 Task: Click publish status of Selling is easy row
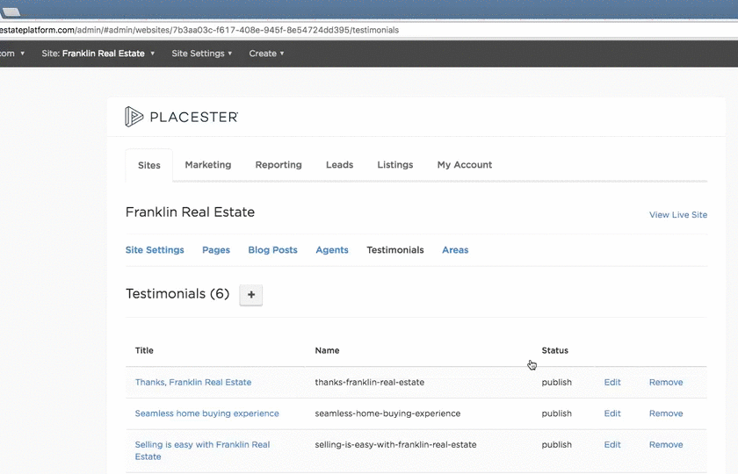556,444
